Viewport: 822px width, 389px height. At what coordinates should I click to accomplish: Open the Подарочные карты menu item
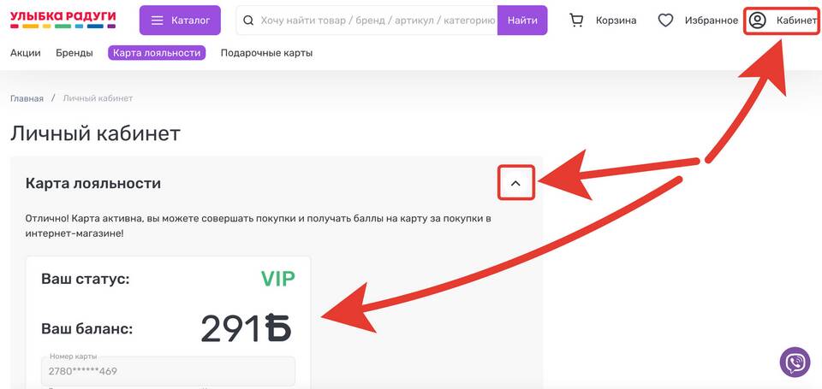click(266, 53)
